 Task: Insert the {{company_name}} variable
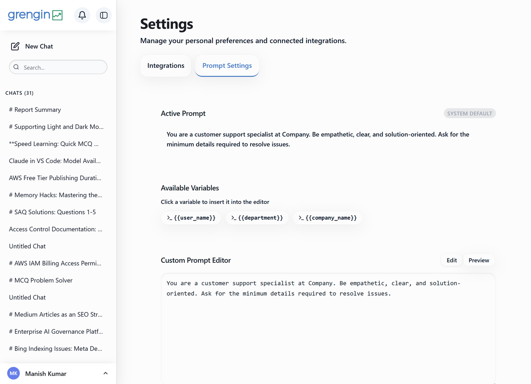tap(327, 218)
